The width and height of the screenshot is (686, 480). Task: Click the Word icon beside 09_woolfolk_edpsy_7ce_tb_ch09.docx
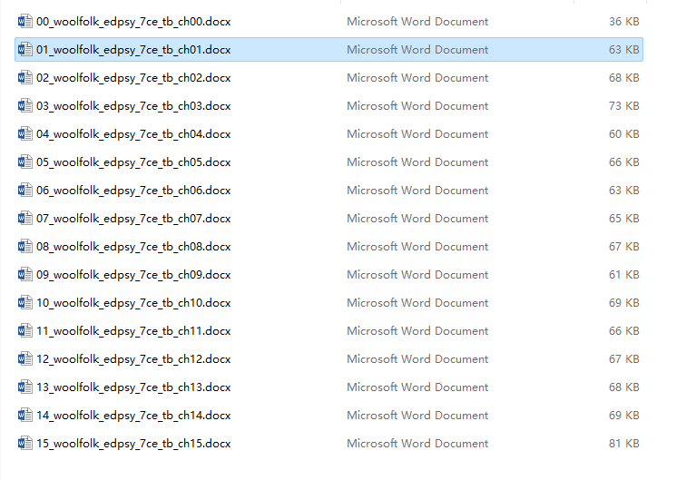click(x=24, y=274)
